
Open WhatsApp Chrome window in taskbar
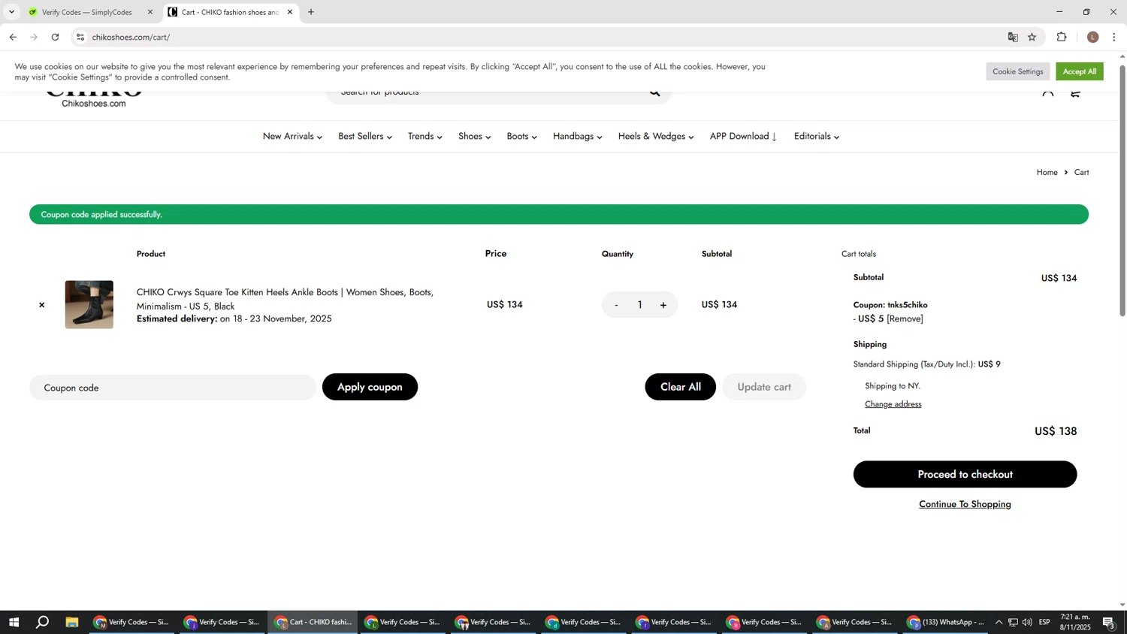(x=946, y=622)
